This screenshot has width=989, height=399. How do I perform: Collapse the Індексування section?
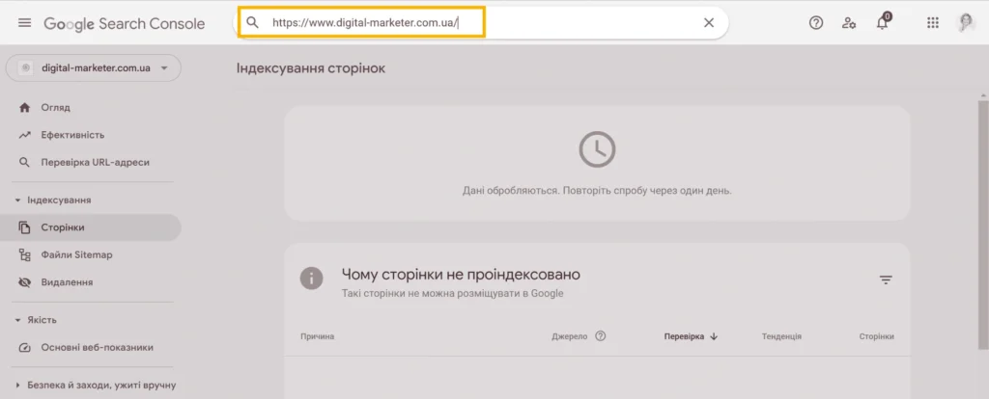[x=54, y=200]
